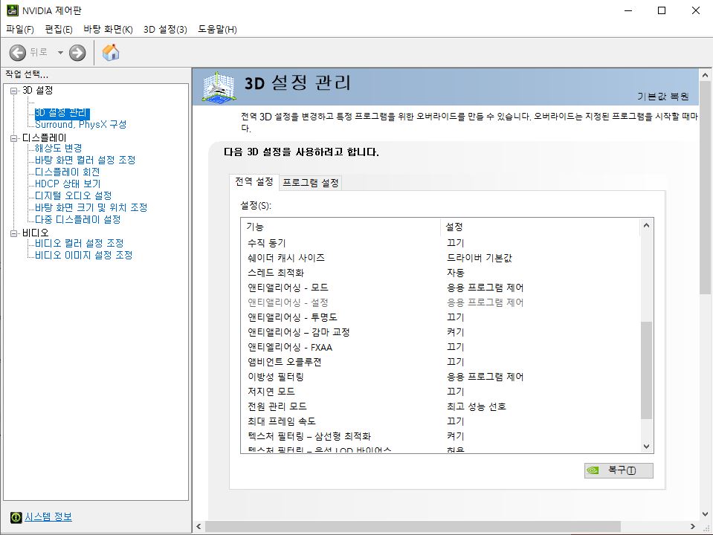Open 비디오 이미지 설정 조정
This screenshot has height=535, width=713.
(x=84, y=255)
